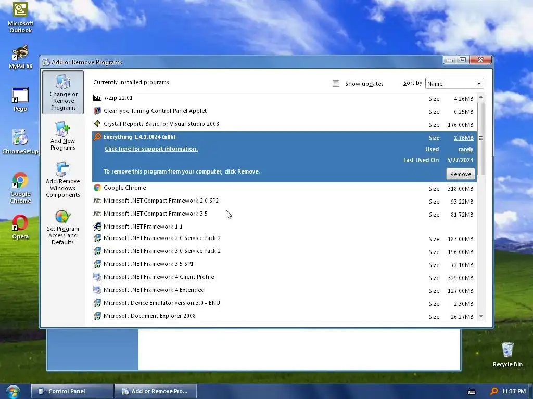
Task: Open Set Program Access and Defaults
Action: (63, 228)
